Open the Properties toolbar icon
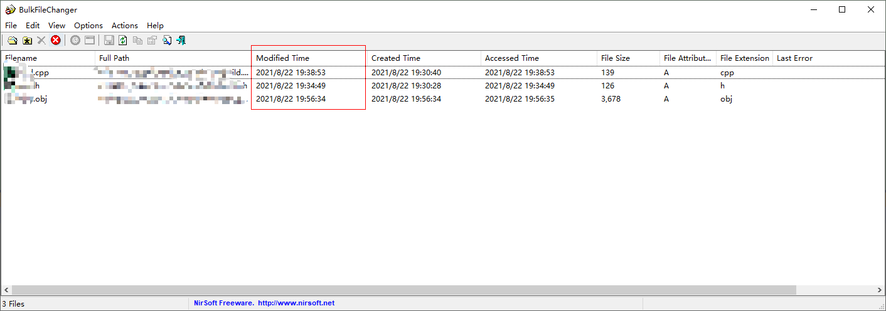 click(152, 40)
